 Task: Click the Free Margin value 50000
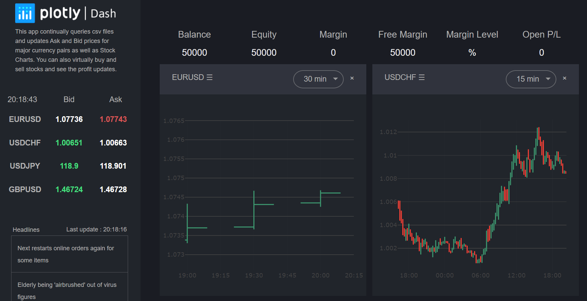coord(403,53)
